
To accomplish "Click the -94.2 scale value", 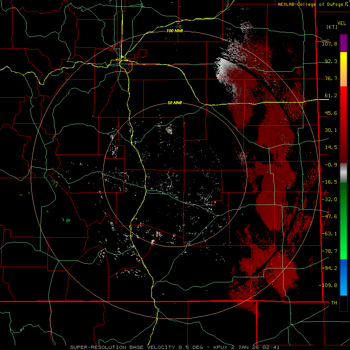I will point(329,268).
